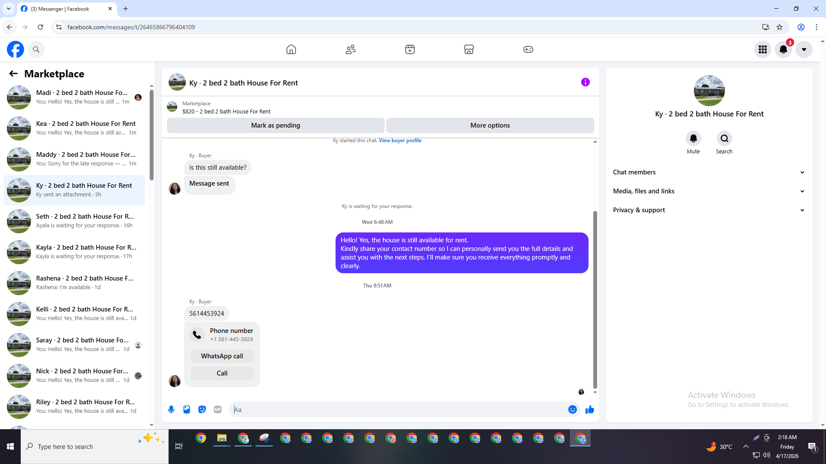826x464 pixels.
Task: Click the Messenger Facebook tab
Action: (67, 9)
